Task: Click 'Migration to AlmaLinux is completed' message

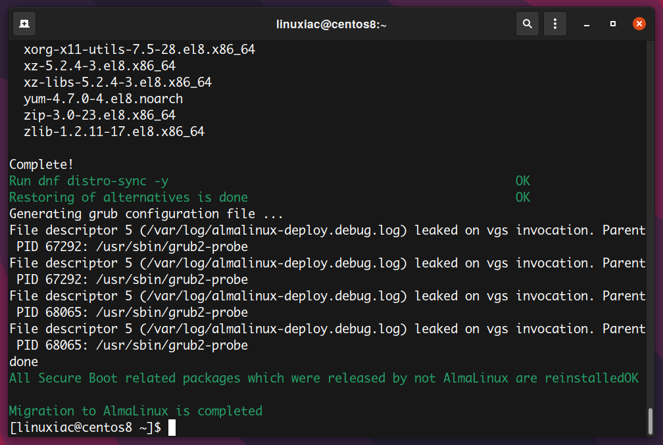Action: click(135, 411)
